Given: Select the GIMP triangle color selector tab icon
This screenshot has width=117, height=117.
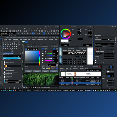Looking at the screenshot, I should (x=34, y=49).
